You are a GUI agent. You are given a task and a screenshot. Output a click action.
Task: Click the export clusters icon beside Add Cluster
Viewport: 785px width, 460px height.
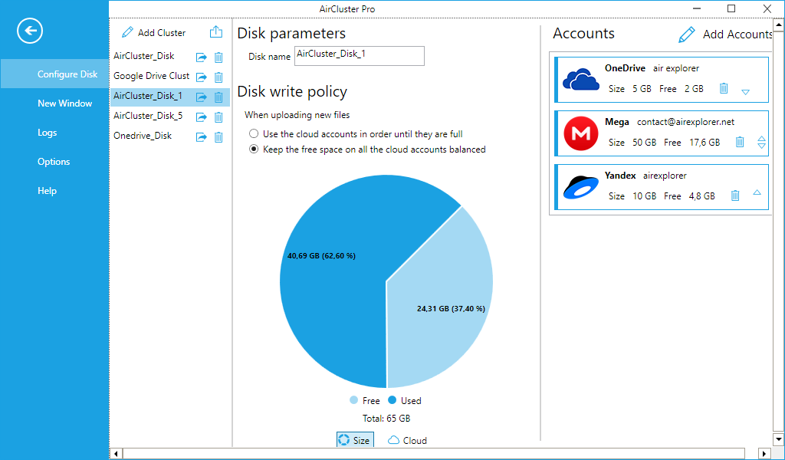(x=215, y=32)
